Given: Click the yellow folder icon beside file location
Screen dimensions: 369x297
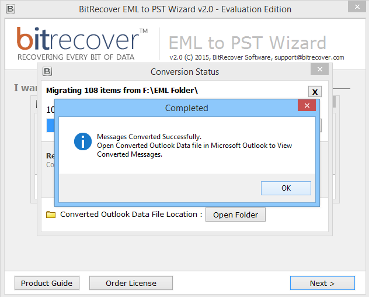Looking at the screenshot, I should [51, 215].
